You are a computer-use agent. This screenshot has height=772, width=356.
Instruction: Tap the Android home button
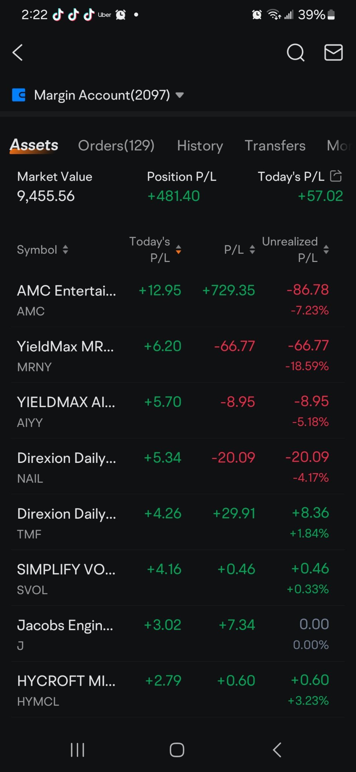177,750
